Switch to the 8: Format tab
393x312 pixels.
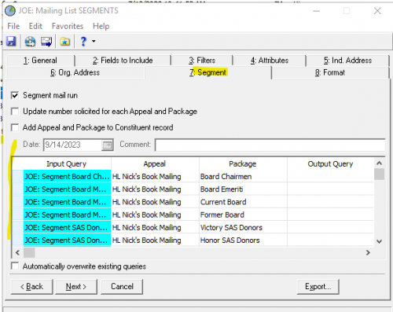click(330, 72)
